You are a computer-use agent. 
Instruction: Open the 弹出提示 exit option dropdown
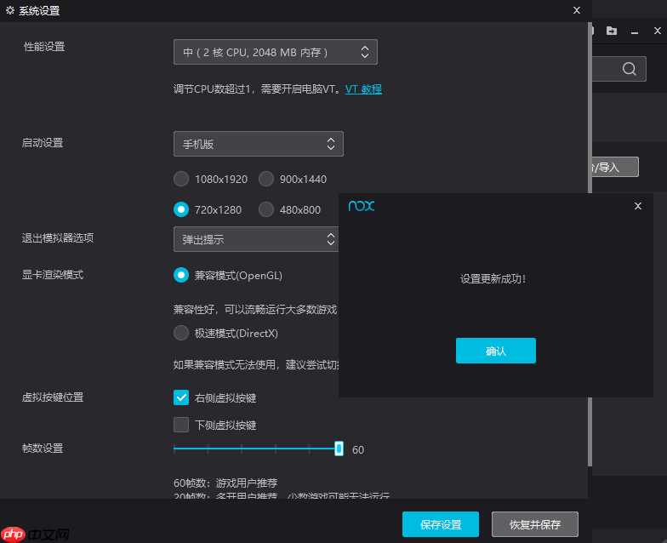pyautogui.click(x=256, y=239)
